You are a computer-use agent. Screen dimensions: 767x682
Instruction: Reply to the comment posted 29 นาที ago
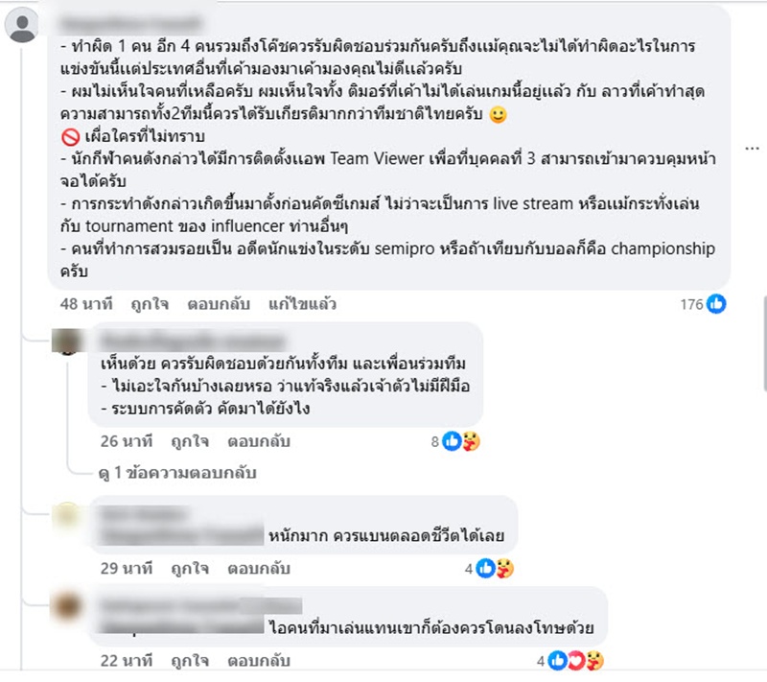tap(259, 569)
